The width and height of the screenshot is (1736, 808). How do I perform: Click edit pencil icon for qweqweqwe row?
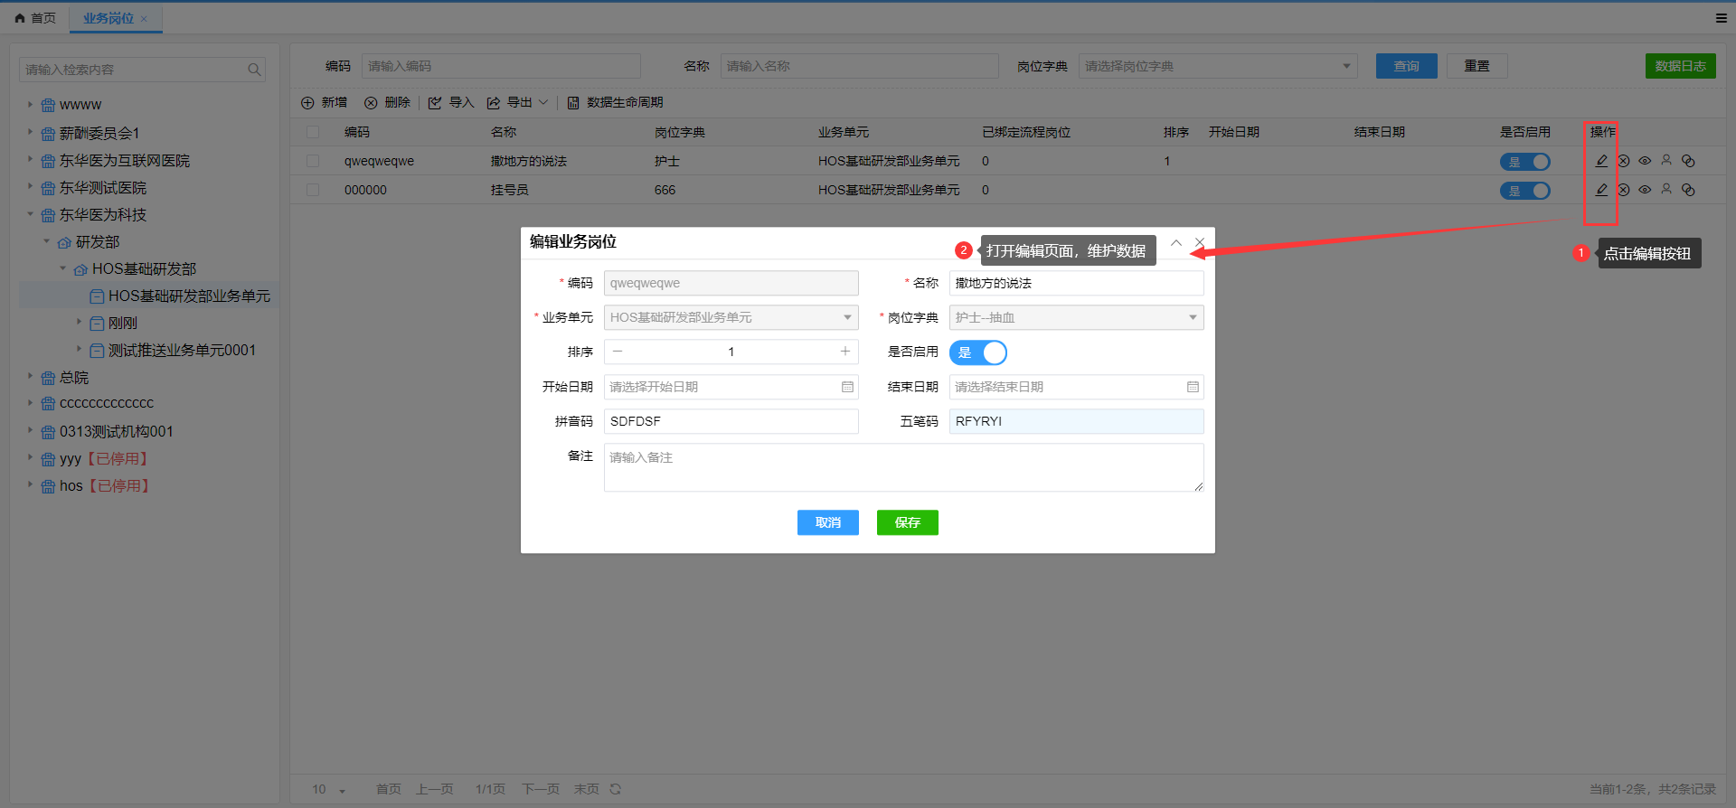[1601, 161]
